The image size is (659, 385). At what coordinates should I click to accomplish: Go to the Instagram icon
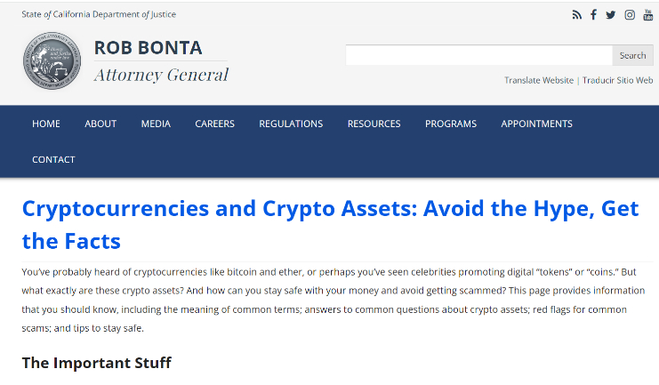point(630,15)
